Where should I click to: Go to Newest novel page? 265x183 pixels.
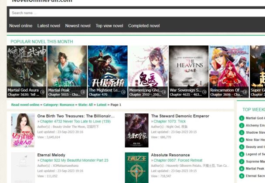pyautogui.click(x=78, y=26)
